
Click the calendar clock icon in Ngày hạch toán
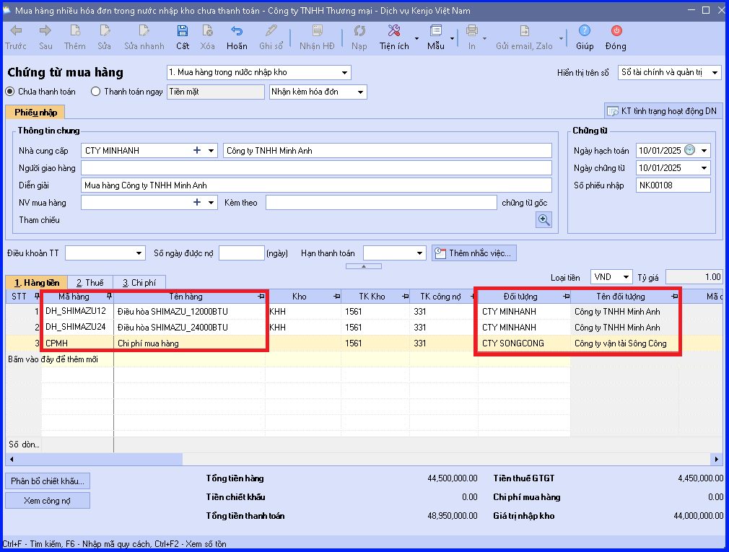[x=690, y=150]
